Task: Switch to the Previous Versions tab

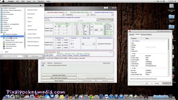Action: pyautogui.click(x=146, y=34)
